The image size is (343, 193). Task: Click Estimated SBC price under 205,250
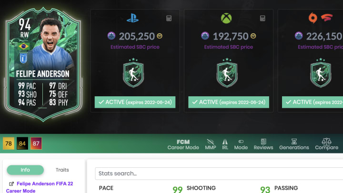pyautogui.click(x=135, y=47)
